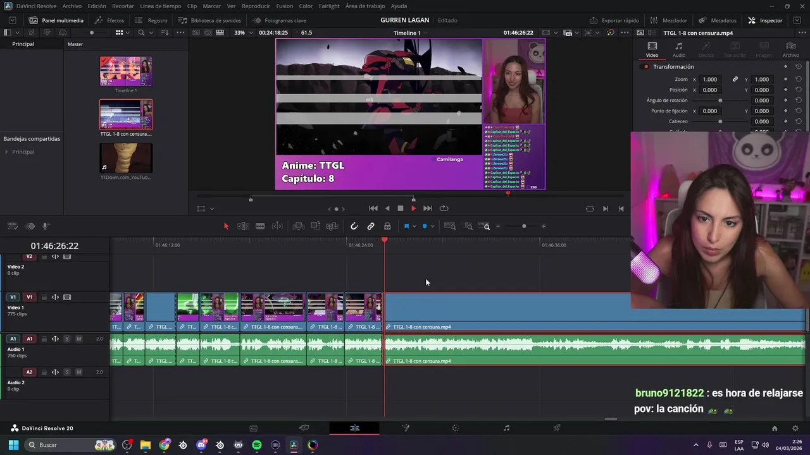Click the overwrite clip edit icon

pyautogui.click(x=315, y=226)
